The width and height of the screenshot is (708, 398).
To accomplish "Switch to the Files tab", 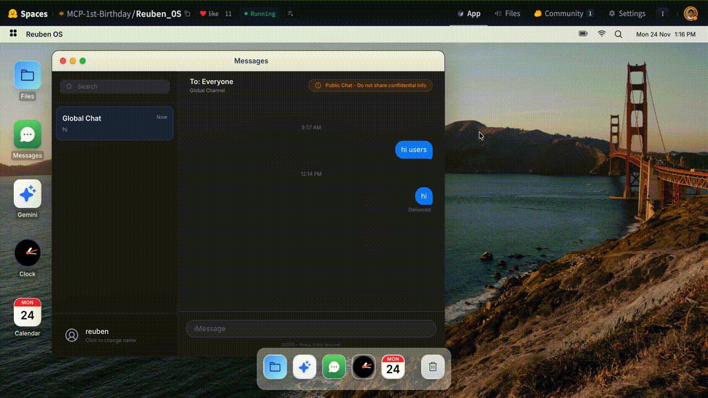I will click(507, 14).
